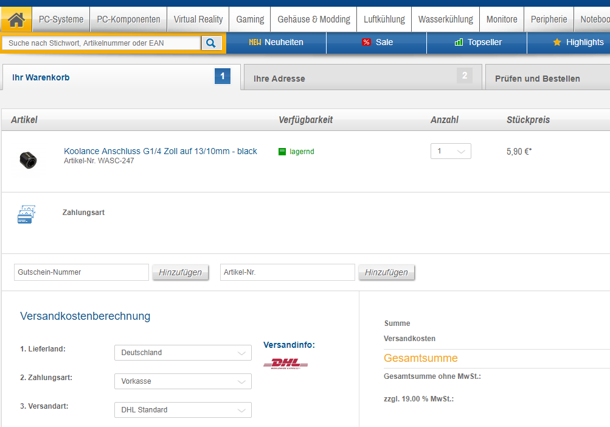Open the Highlights link
The height and width of the screenshot is (427, 610).
click(584, 42)
